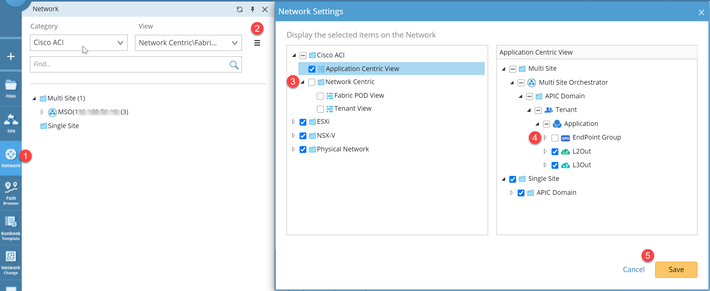This screenshot has width=710, height=291.
Task: Uncheck the L2Out checkbox
Action: click(x=555, y=152)
